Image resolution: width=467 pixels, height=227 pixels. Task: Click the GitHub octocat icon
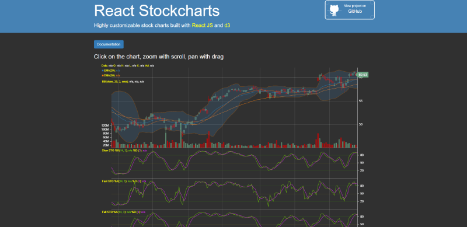click(x=334, y=10)
